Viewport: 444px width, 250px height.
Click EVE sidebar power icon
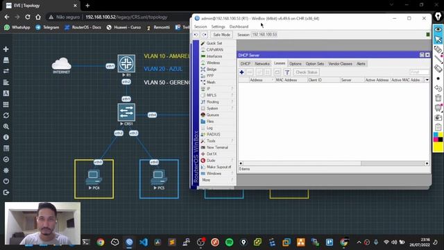[x=6, y=181]
